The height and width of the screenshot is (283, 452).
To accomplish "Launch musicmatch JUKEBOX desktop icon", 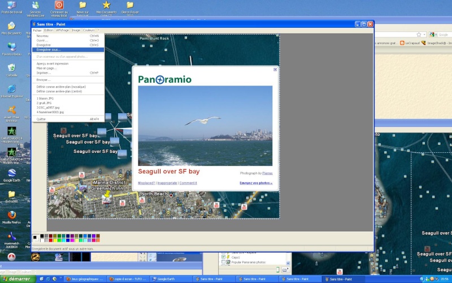I will coord(11,239).
